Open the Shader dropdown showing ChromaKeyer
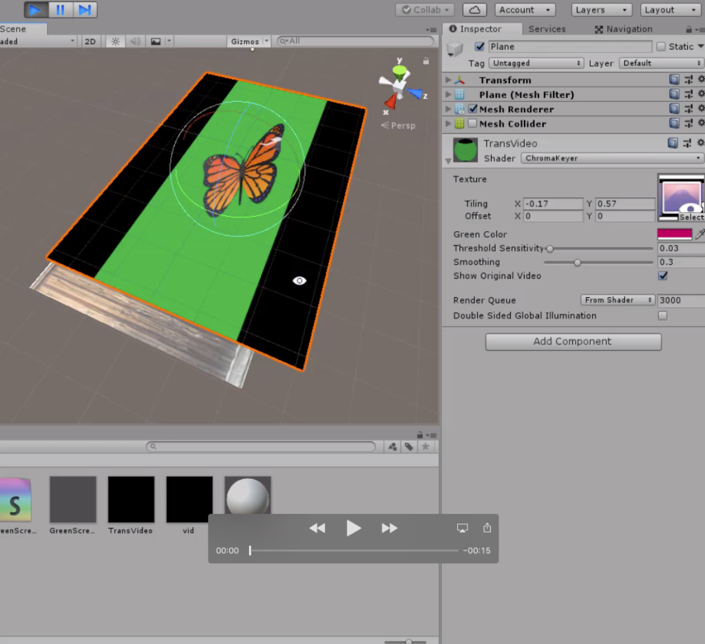This screenshot has width=705, height=644. (x=610, y=158)
